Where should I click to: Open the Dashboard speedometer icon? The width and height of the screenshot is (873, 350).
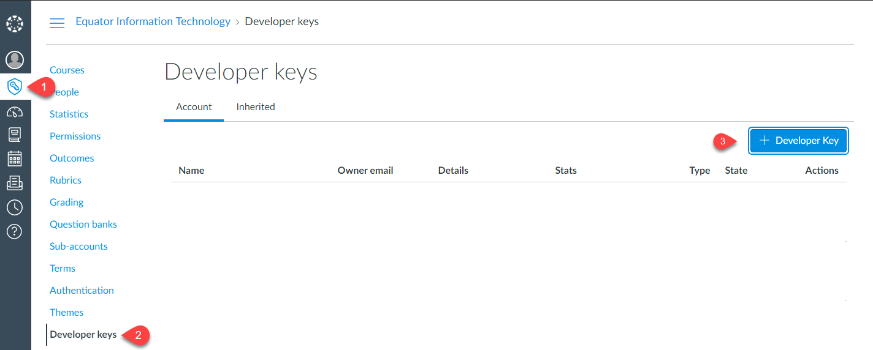pos(15,112)
